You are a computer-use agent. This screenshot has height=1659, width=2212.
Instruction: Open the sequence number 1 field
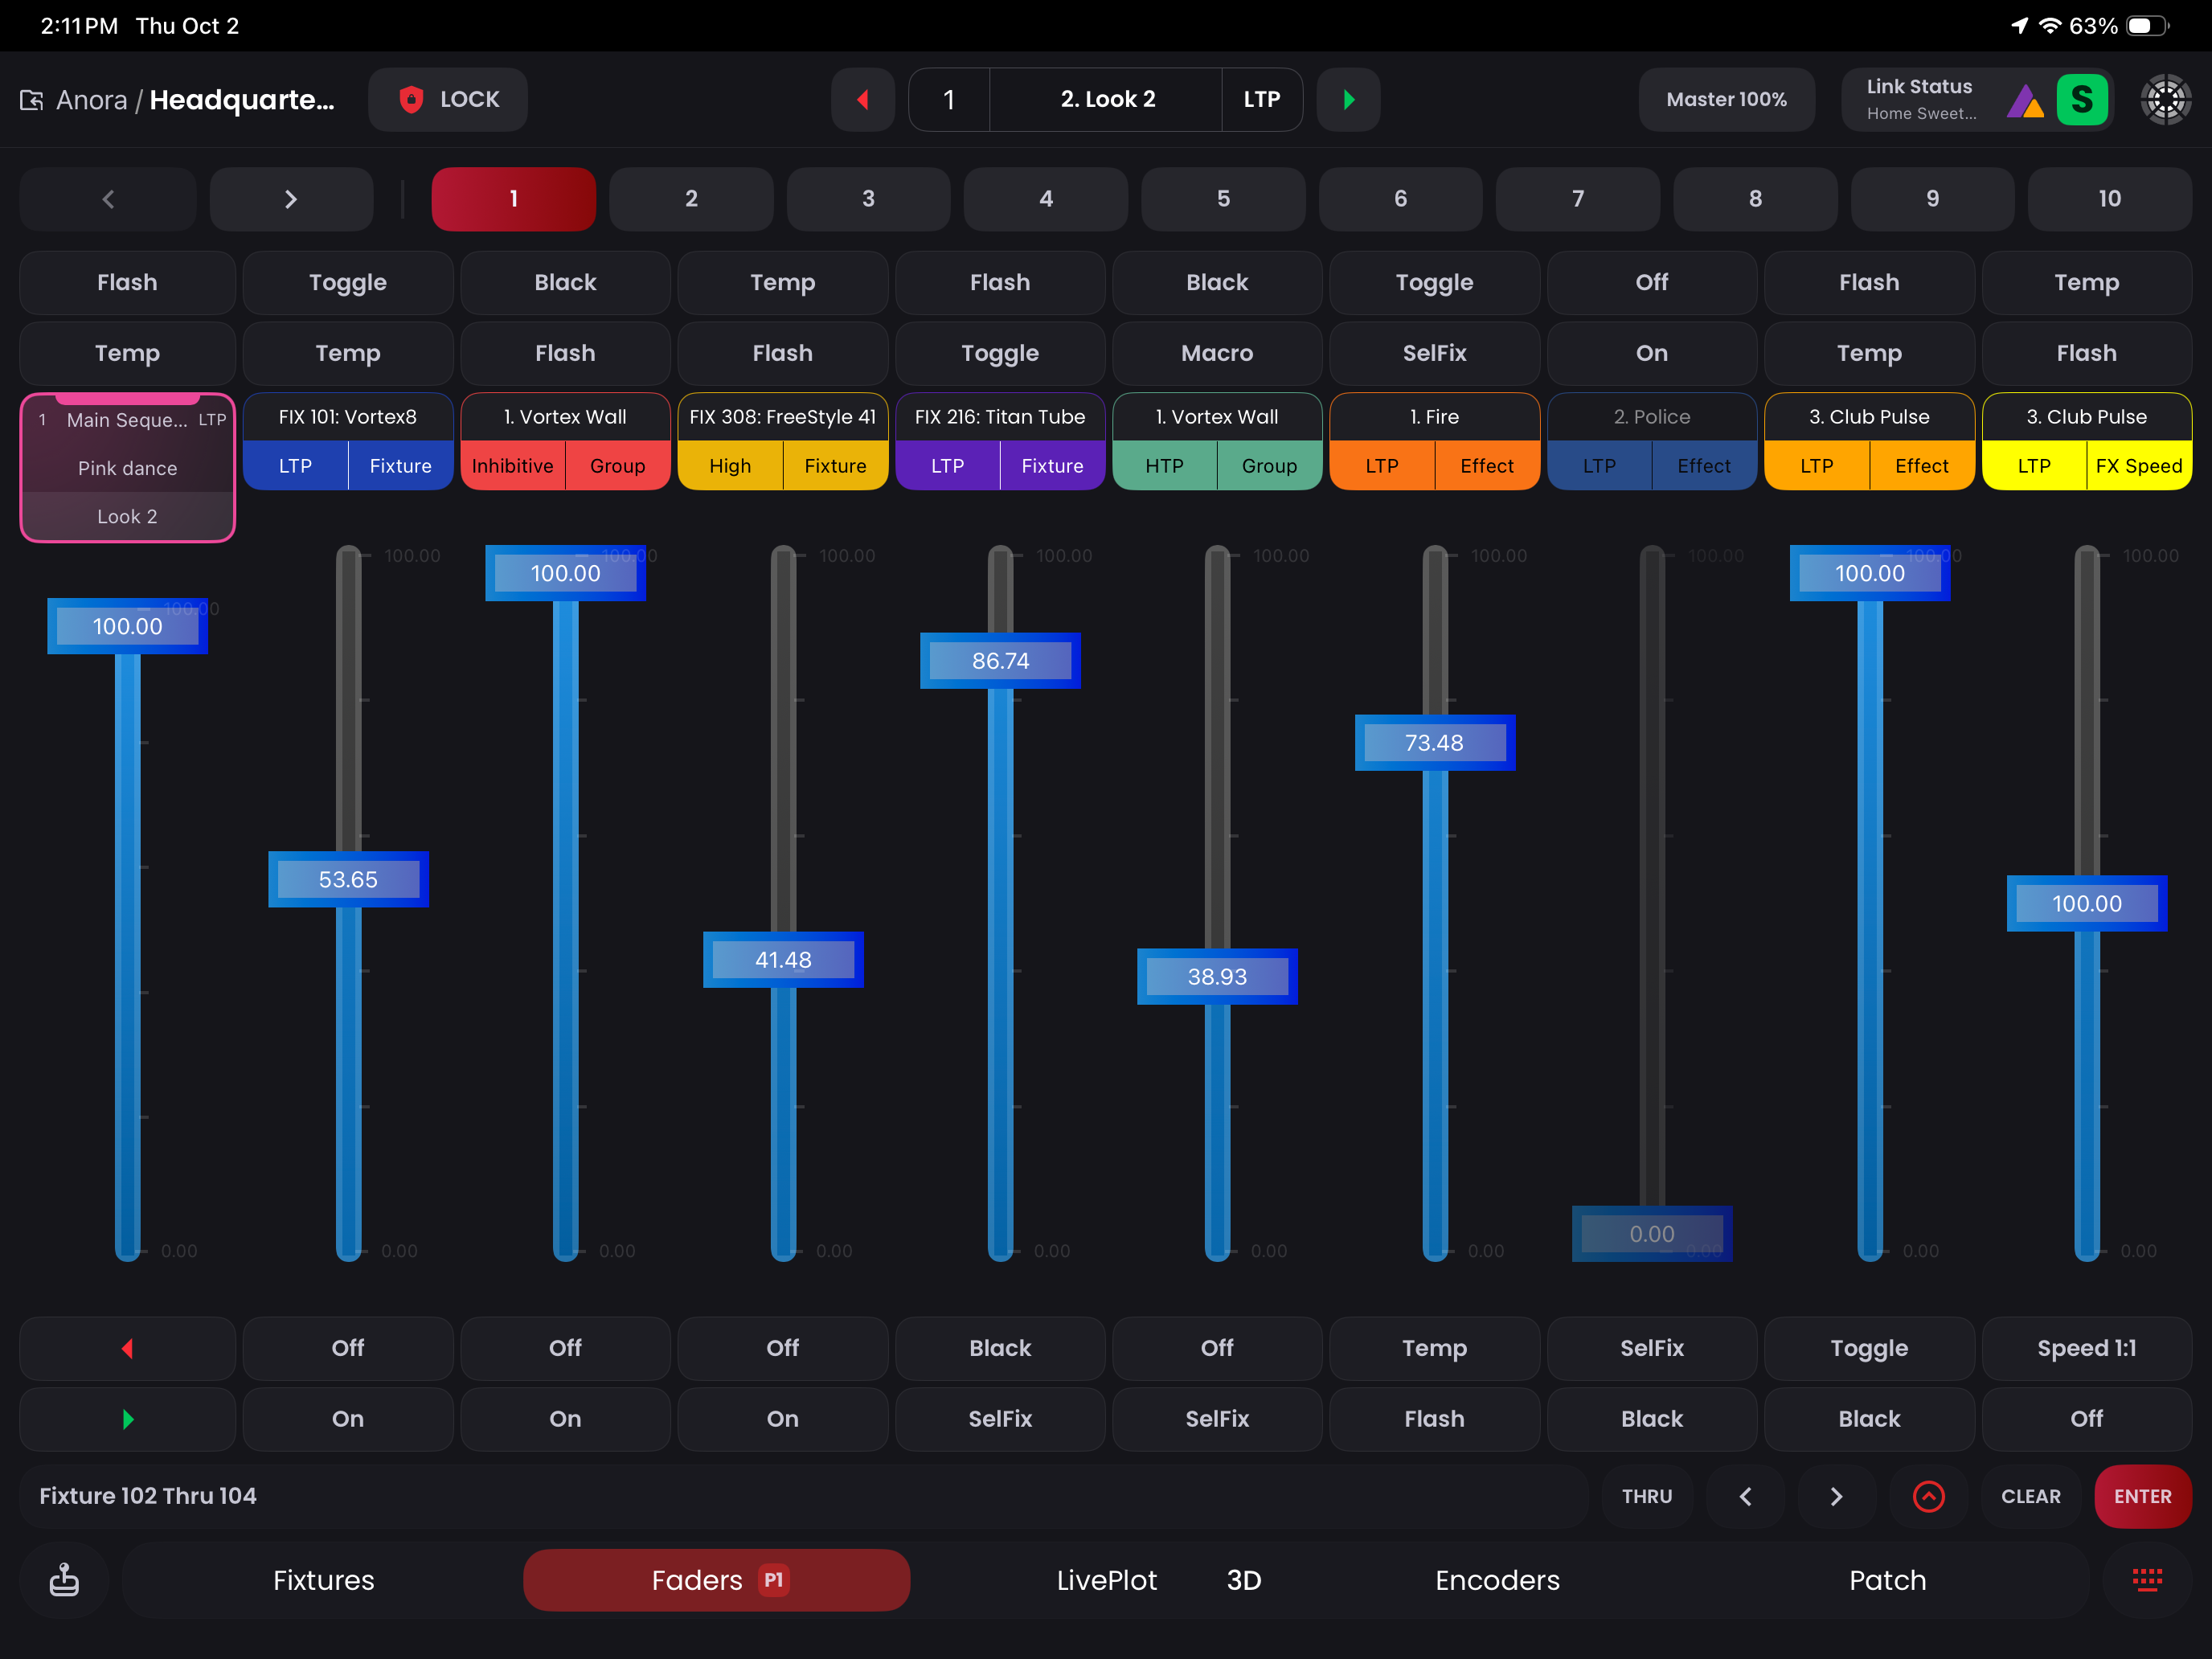(x=949, y=100)
